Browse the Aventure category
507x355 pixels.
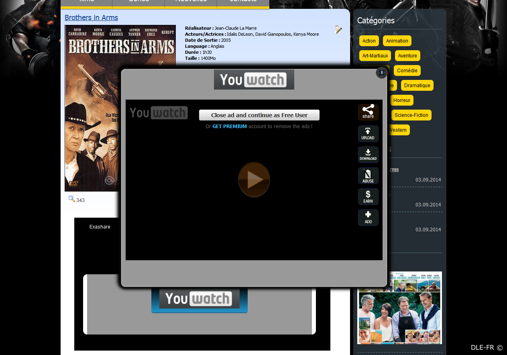point(407,56)
